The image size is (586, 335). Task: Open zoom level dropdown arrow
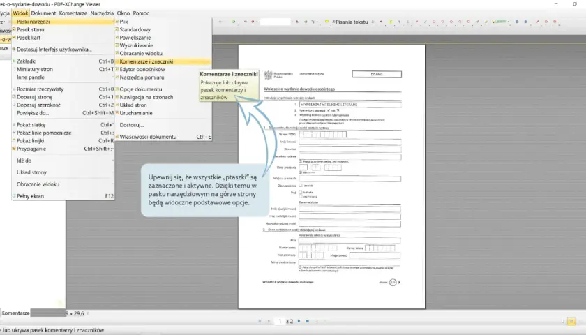292,22
